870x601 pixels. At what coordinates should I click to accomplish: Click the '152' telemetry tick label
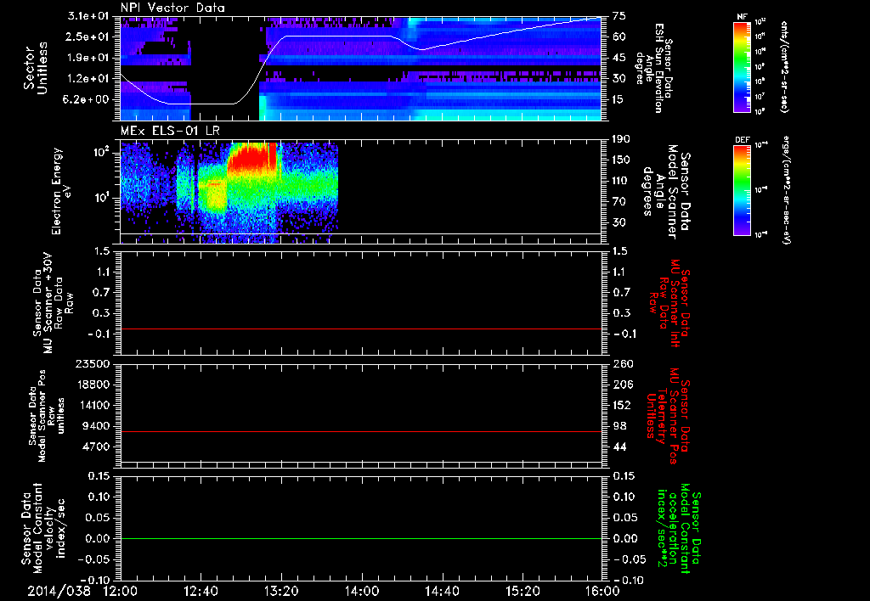(621, 405)
